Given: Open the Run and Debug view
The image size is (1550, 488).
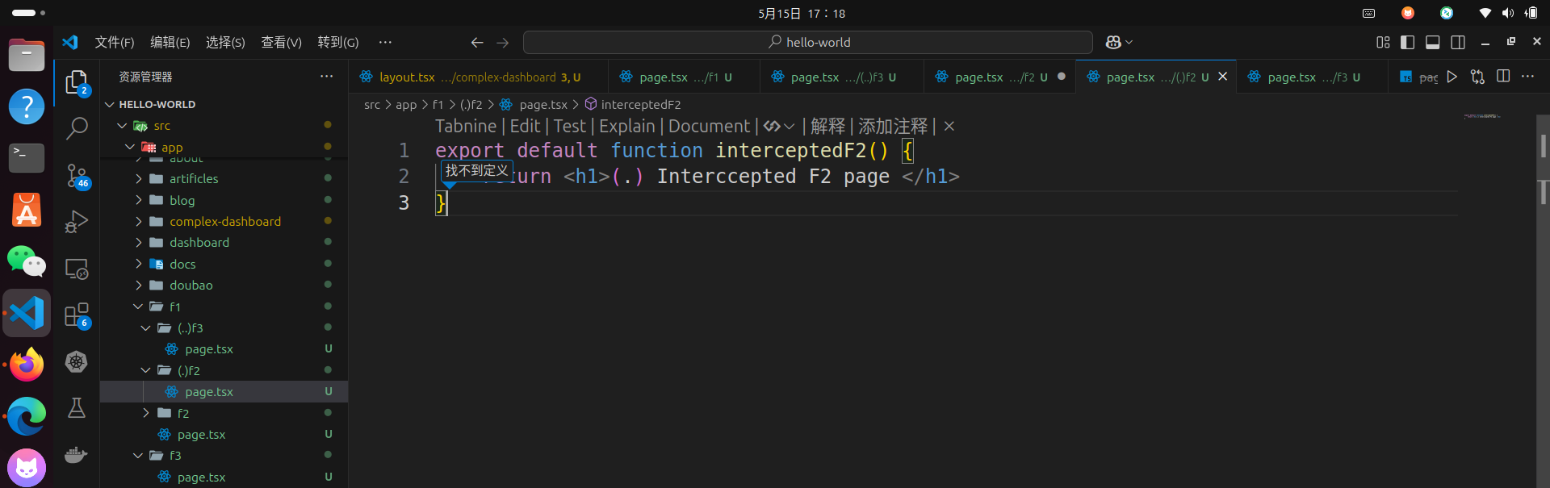Looking at the screenshot, I should (x=77, y=221).
